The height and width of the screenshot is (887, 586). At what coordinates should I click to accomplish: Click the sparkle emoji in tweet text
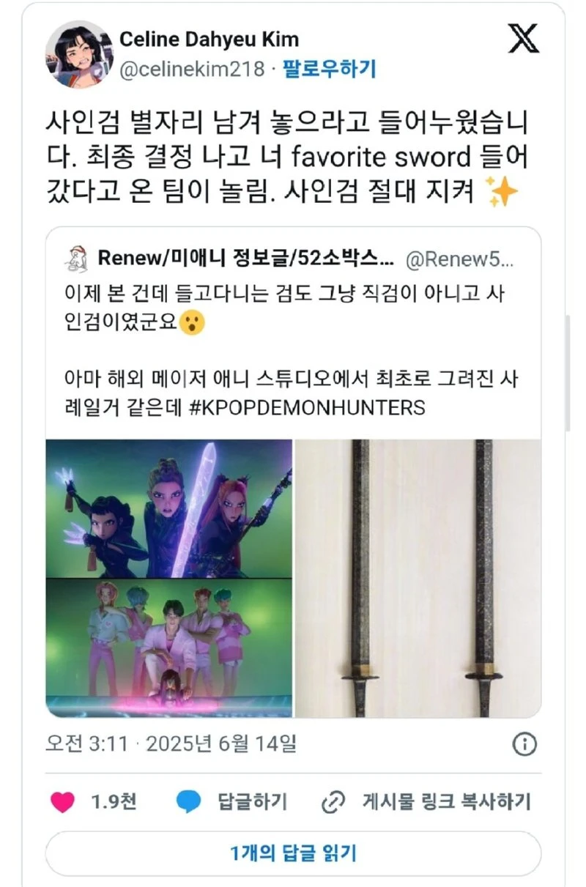[x=503, y=193]
